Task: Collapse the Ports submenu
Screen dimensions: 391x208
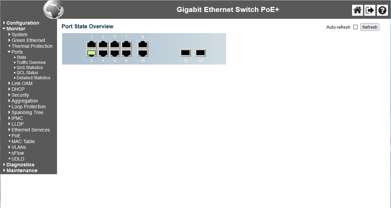Action: [x=17, y=52]
